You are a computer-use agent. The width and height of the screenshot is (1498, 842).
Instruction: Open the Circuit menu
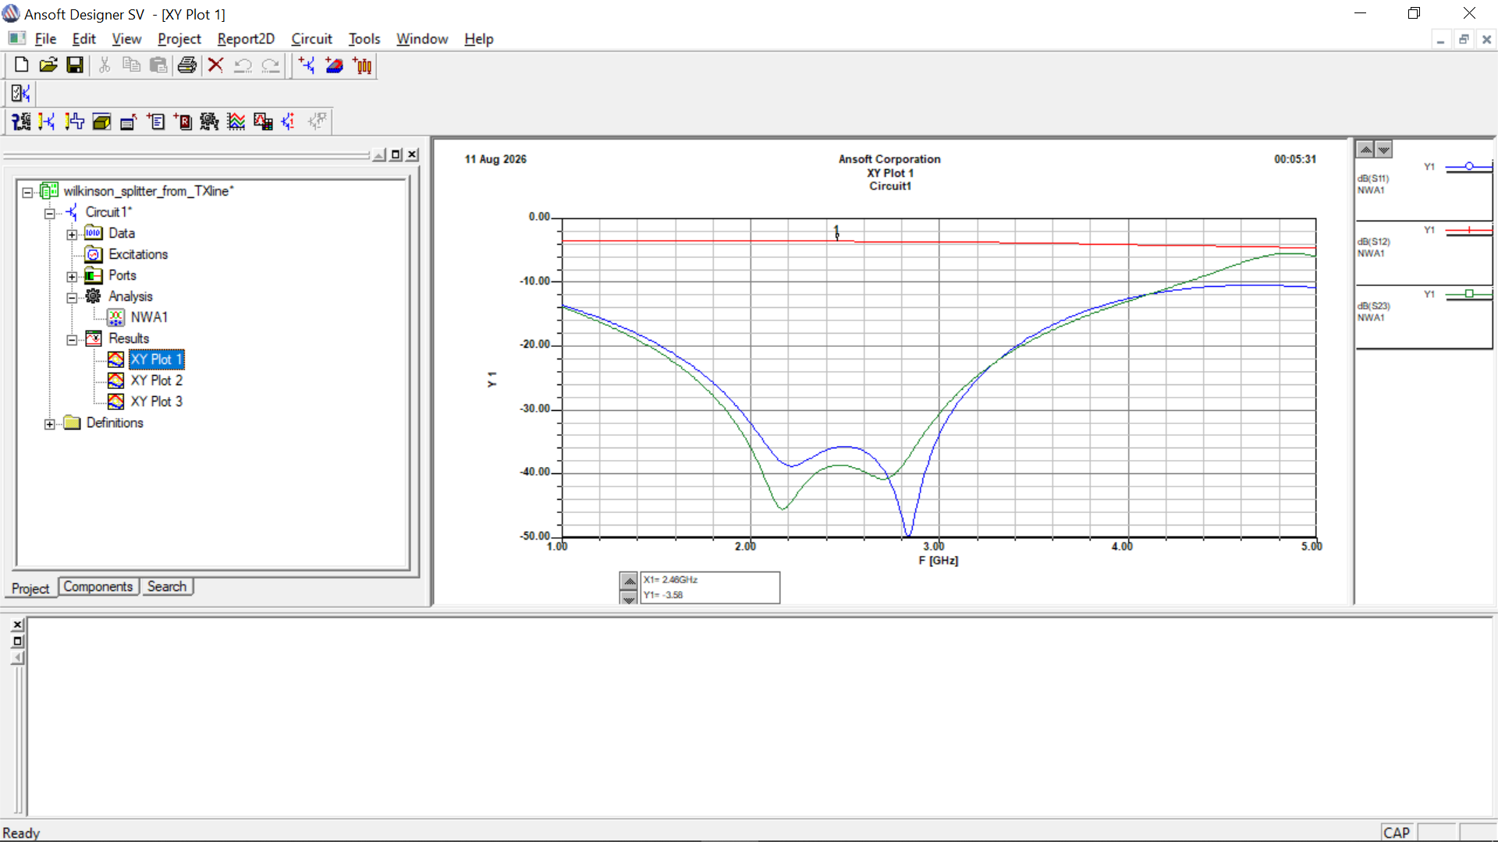click(311, 39)
